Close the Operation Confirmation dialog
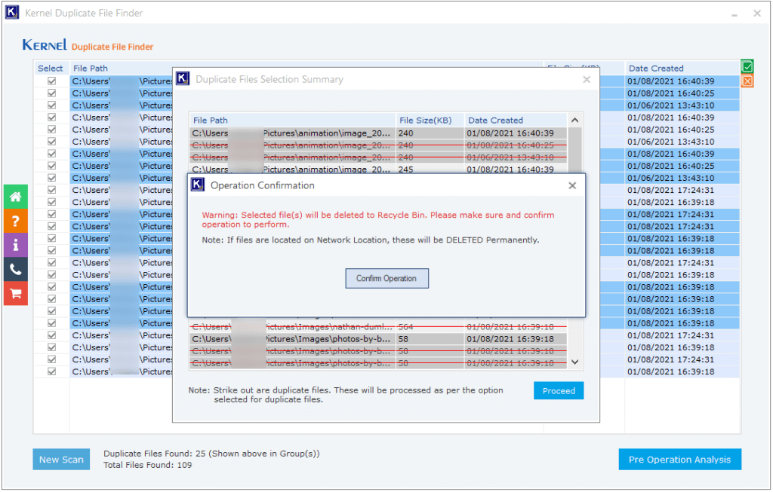Viewport: 773px width, 492px height. click(571, 185)
